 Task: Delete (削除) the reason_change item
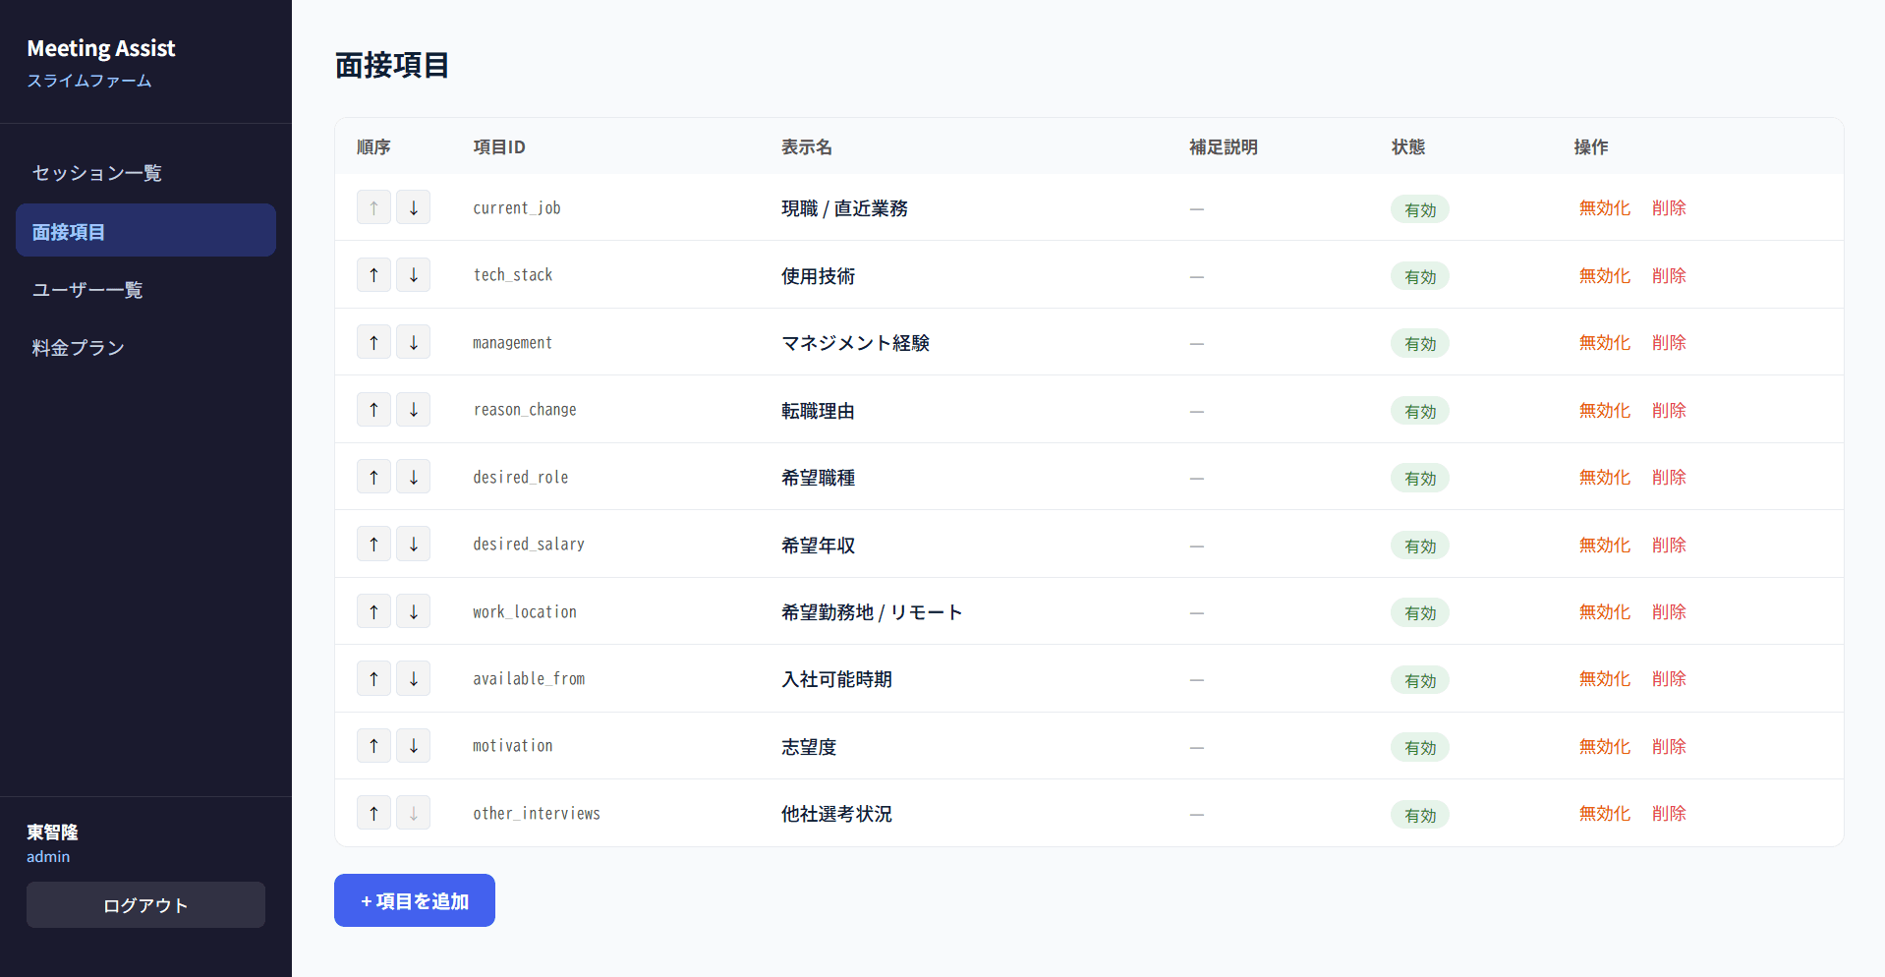(x=1669, y=411)
